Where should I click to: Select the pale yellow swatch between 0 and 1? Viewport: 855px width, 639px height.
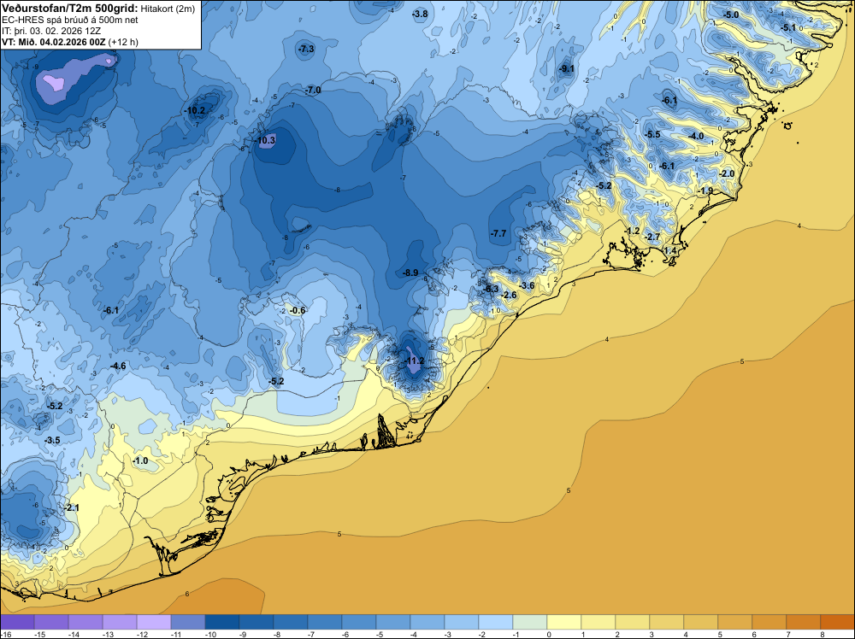click(x=563, y=622)
